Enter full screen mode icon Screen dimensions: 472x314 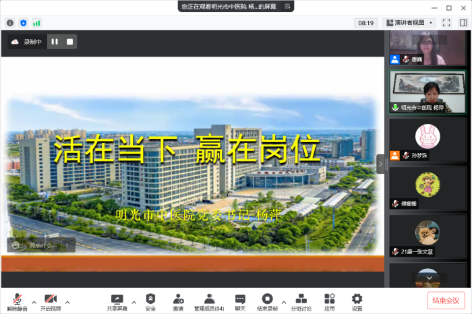[446, 22]
